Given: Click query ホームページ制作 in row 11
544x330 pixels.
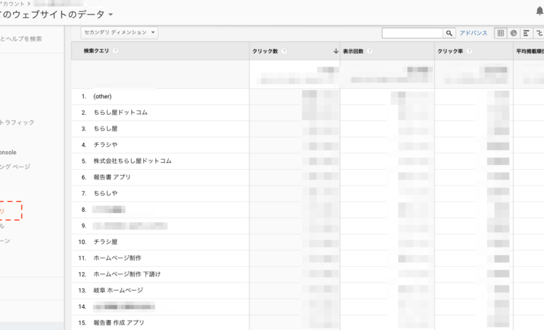Looking at the screenshot, I should coord(117,258).
